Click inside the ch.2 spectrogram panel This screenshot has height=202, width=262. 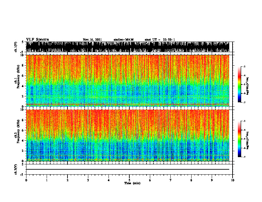(127, 135)
